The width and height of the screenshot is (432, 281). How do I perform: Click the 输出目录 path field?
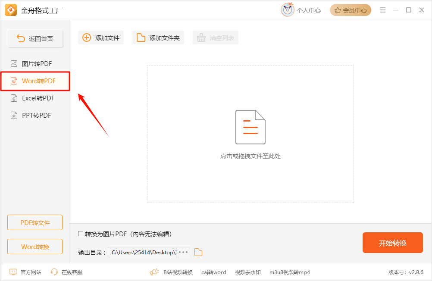[x=142, y=253]
